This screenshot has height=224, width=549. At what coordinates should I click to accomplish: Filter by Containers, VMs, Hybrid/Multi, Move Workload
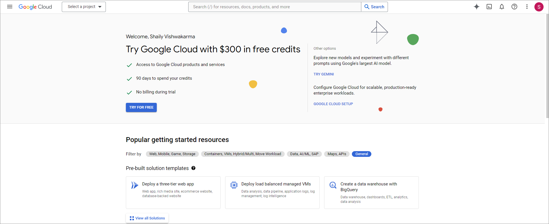tap(243, 154)
